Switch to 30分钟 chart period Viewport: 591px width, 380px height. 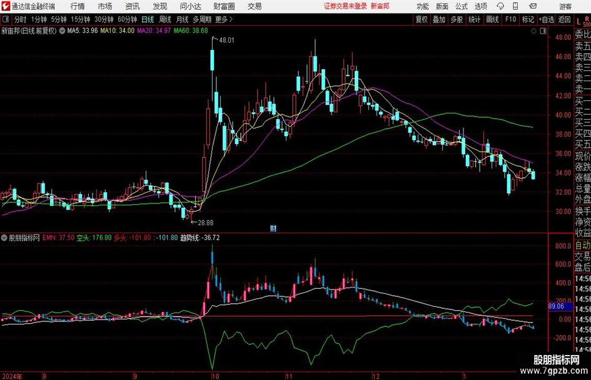pos(104,19)
